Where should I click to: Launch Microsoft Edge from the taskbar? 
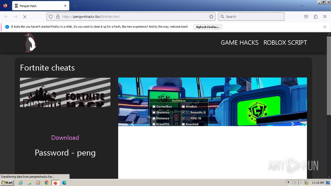pos(64,183)
